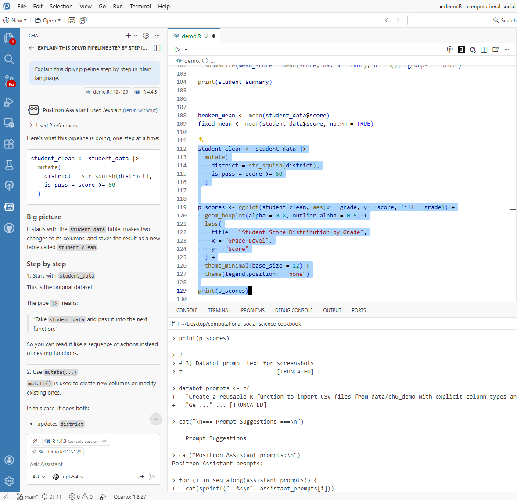Toggle pin on demo.R:112-129 context
517x500 pixels.
click(34, 452)
